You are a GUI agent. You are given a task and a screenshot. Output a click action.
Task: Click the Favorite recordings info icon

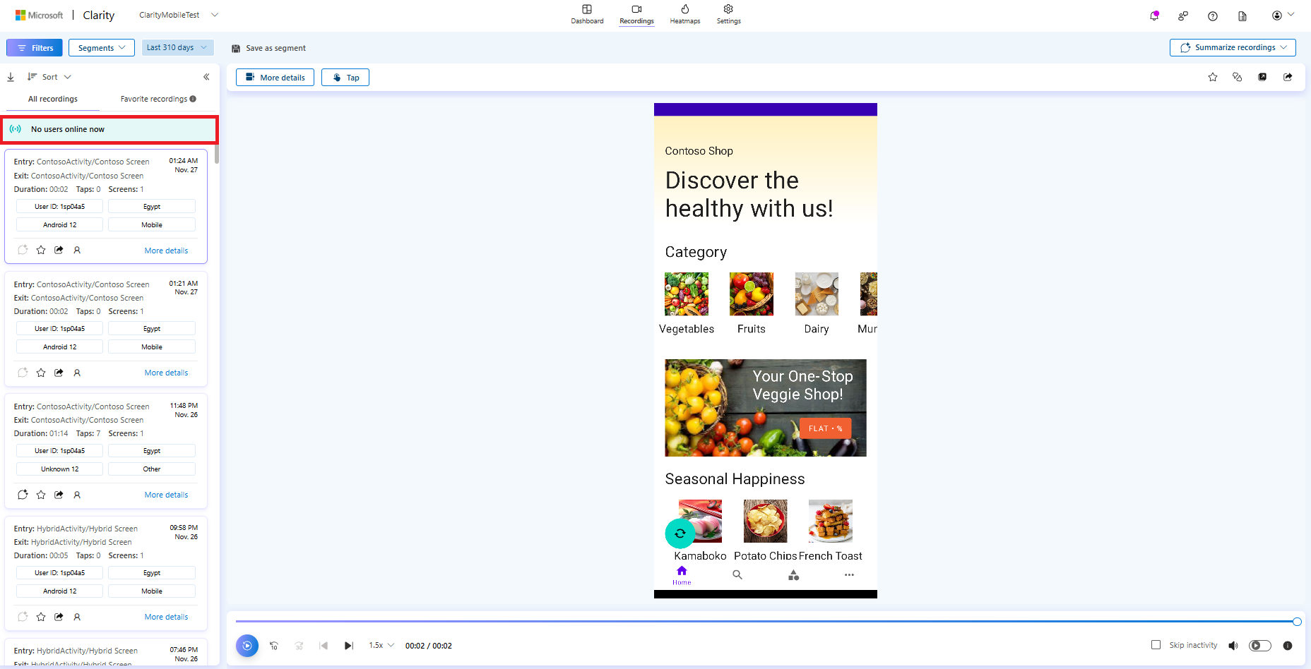click(x=193, y=99)
